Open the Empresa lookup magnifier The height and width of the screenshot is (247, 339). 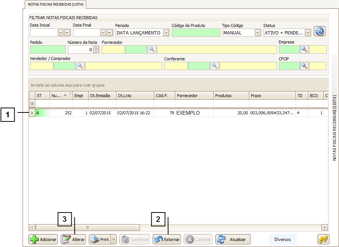coord(304,49)
